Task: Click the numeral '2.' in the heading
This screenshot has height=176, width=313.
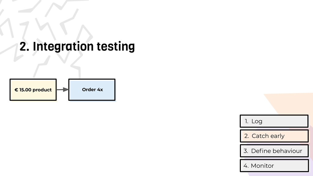Action: coord(24,47)
